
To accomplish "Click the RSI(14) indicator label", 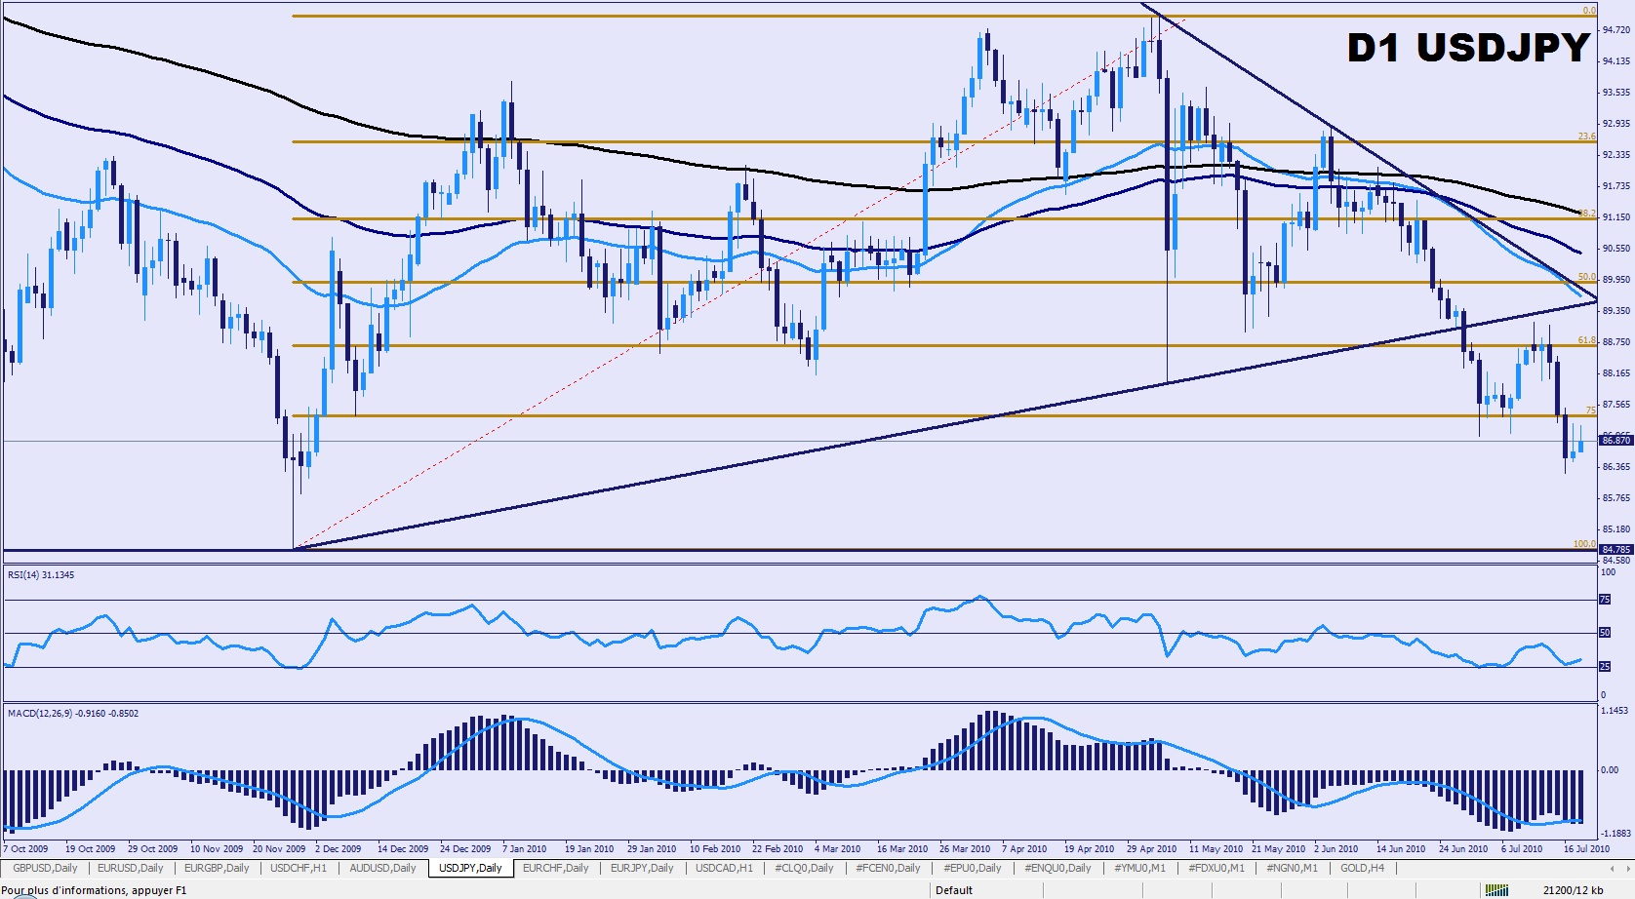I will pyautogui.click(x=41, y=575).
